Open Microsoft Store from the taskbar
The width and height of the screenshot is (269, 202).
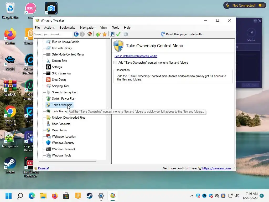pos(66,196)
